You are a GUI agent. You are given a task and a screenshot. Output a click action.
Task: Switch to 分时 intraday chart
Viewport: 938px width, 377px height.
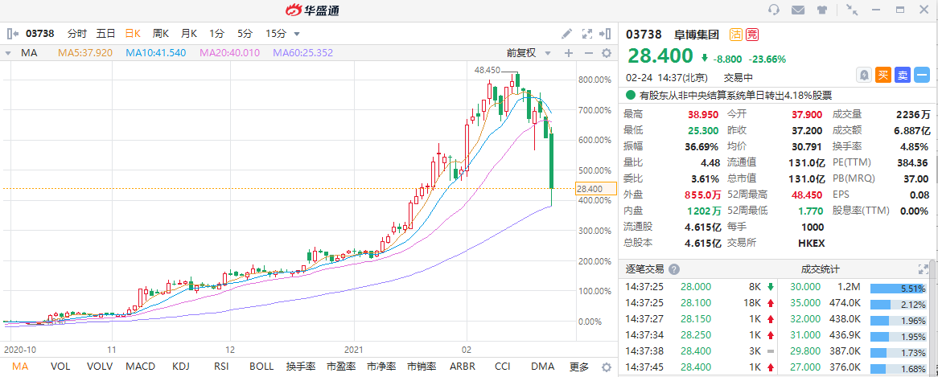coord(76,34)
